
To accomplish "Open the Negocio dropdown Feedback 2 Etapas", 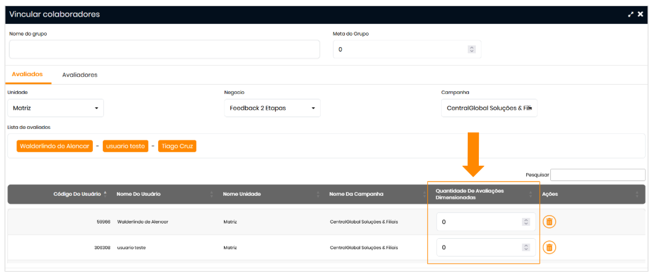I will pyautogui.click(x=272, y=108).
